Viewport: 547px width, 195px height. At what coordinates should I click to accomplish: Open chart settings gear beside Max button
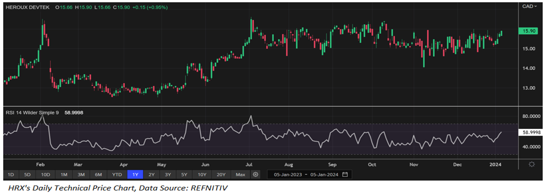[x=256, y=174]
